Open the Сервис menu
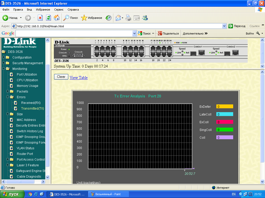 click(x=59, y=10)
